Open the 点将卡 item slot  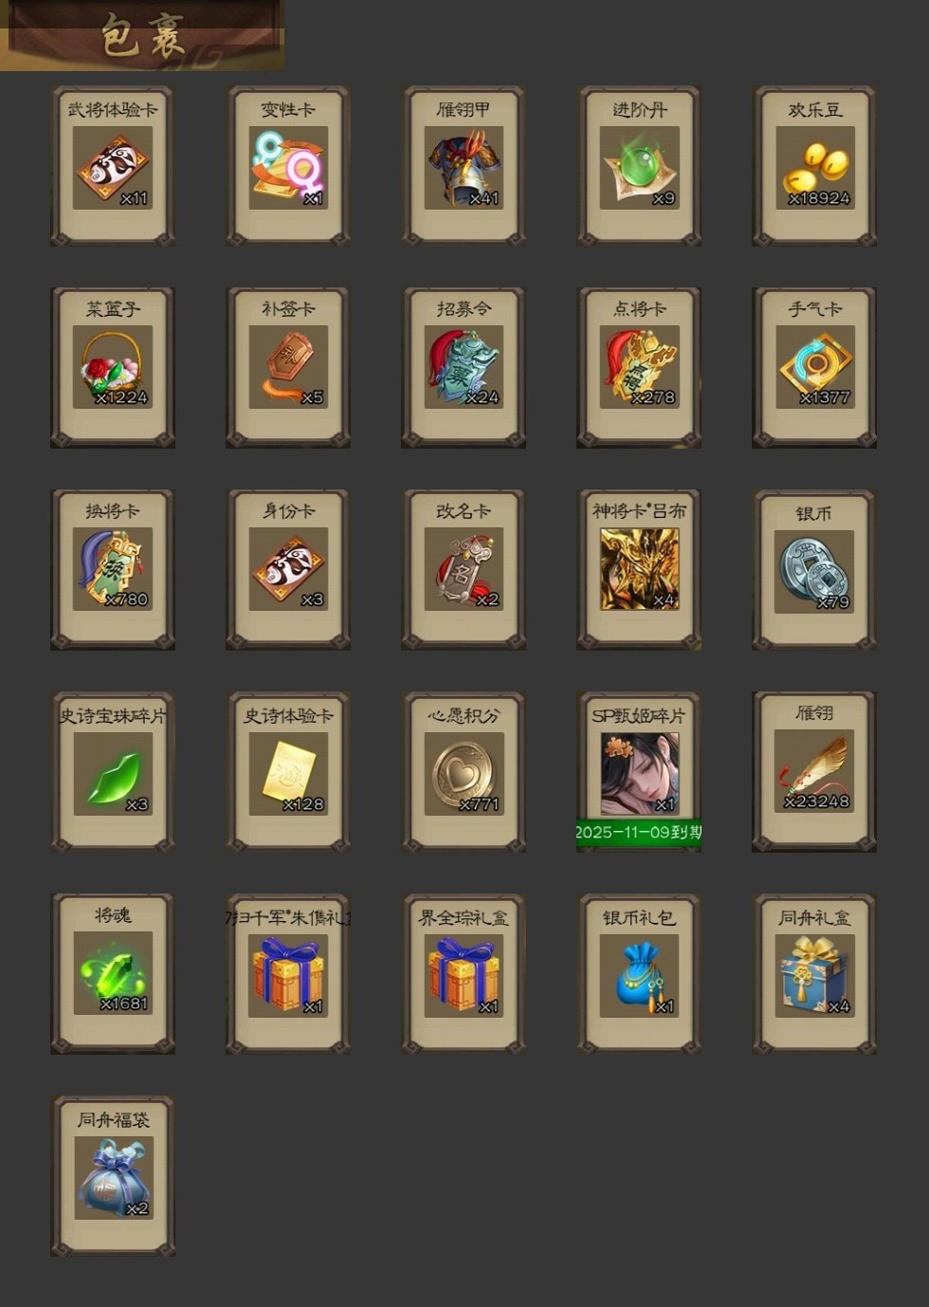pos(639,368)
